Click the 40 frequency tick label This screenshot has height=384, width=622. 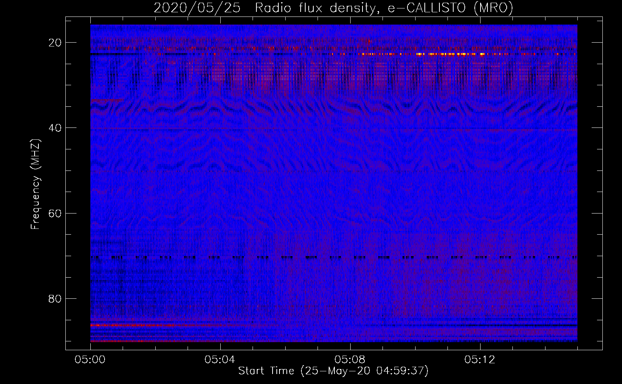tap(55, 128)
